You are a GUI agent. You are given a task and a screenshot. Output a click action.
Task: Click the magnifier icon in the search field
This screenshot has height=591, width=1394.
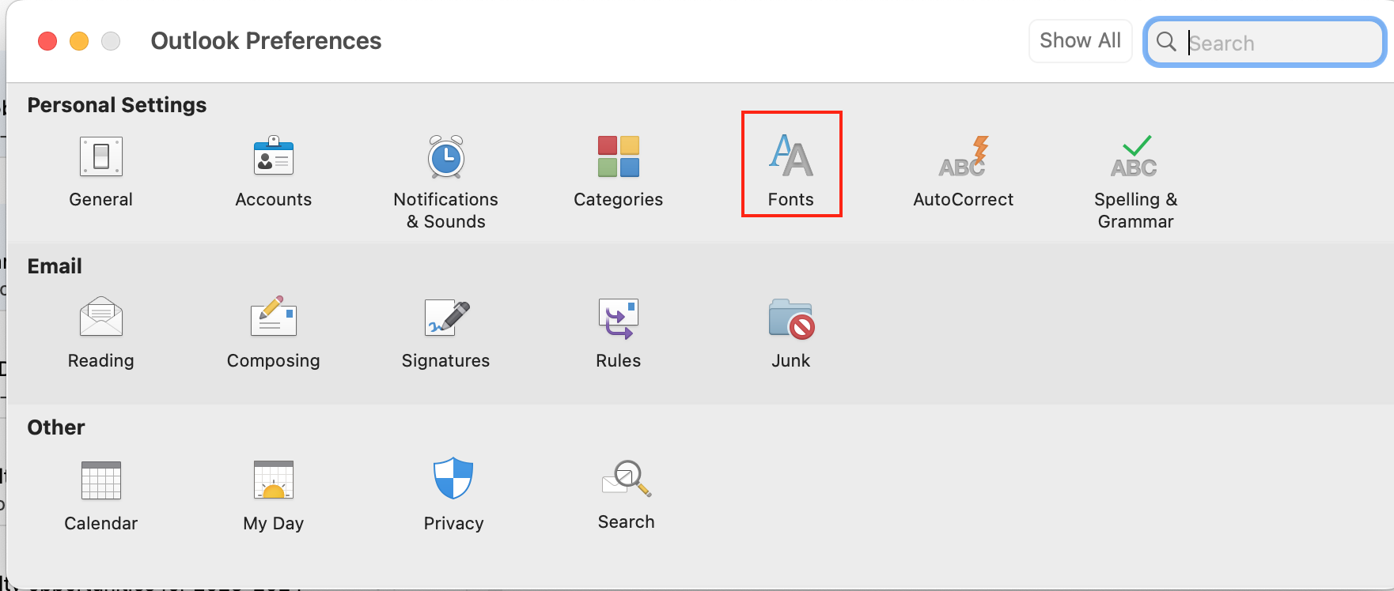tap(1166, 41)
